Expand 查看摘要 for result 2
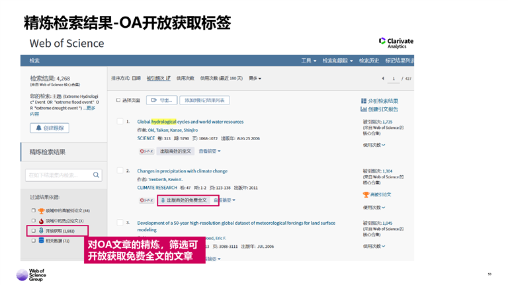The width and height of the screenshot is (508, 285). click(224, 200)
